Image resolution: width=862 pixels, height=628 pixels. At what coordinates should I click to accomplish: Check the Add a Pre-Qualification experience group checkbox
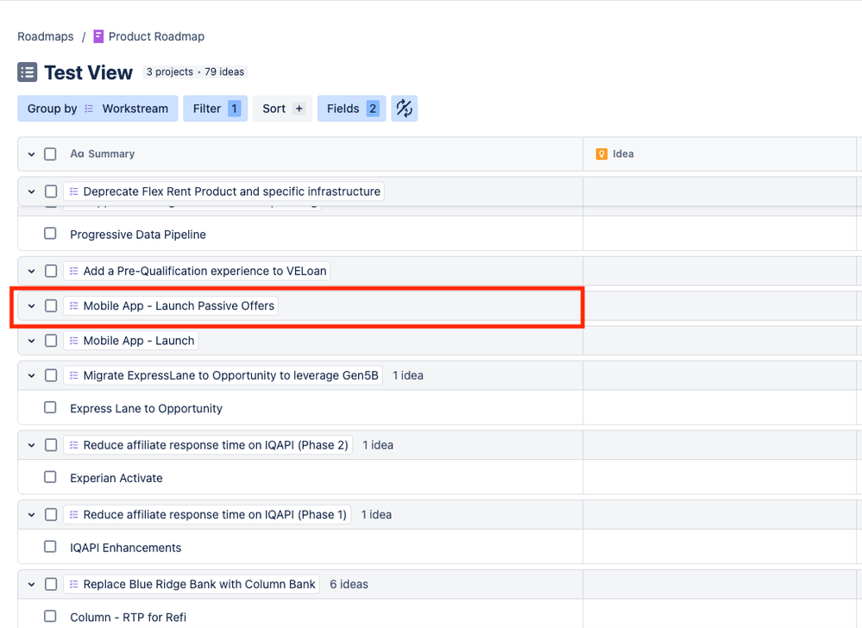(x=51, y=271)
